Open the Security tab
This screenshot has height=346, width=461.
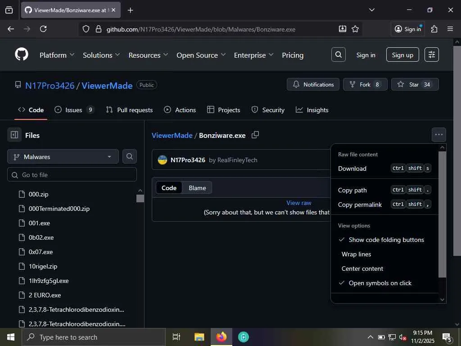click(x=268, y=110)
